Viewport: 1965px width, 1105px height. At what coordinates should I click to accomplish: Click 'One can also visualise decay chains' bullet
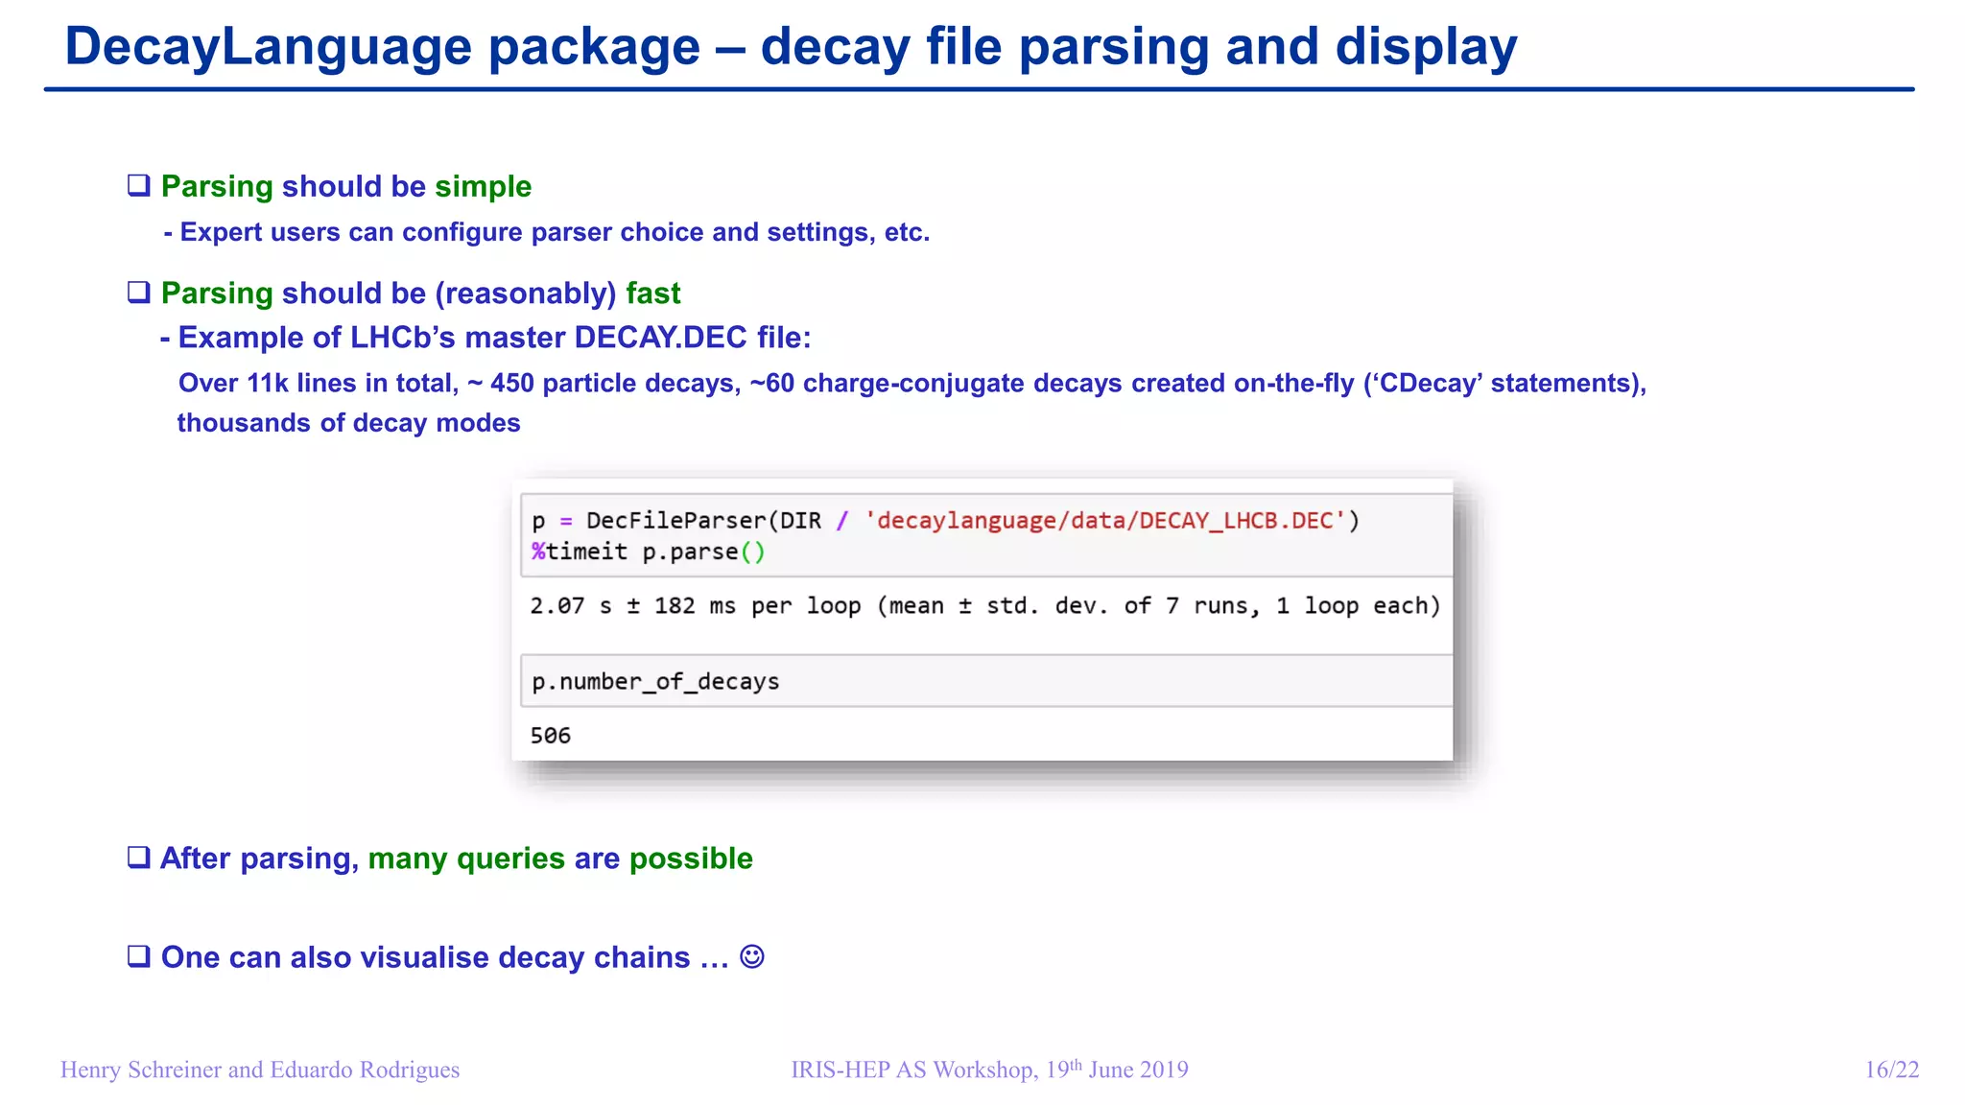445,957
